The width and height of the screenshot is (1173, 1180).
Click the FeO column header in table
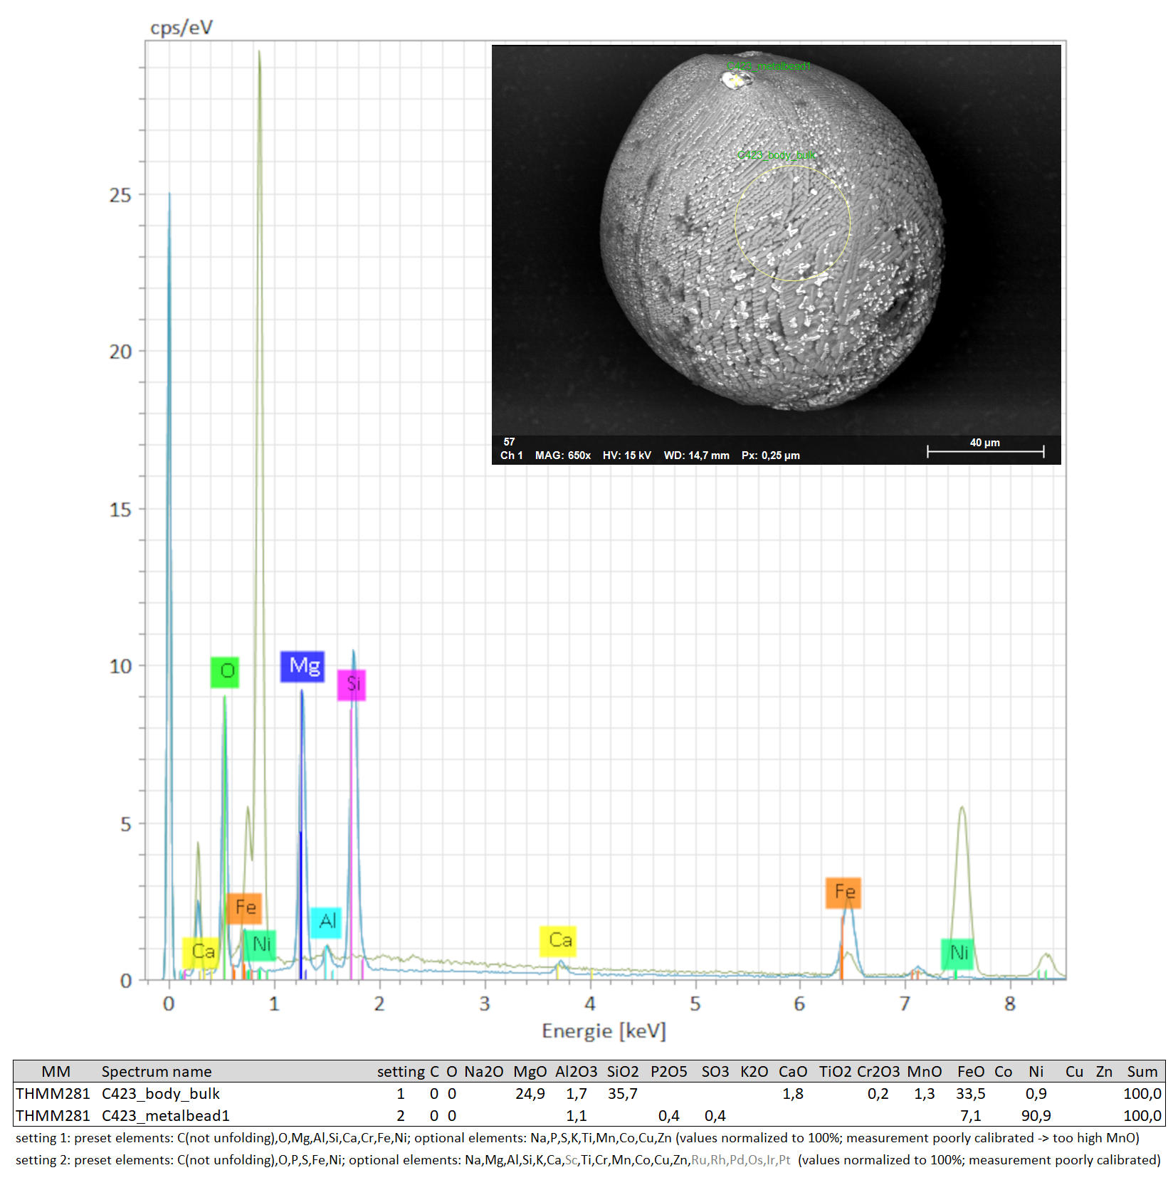971,1071
